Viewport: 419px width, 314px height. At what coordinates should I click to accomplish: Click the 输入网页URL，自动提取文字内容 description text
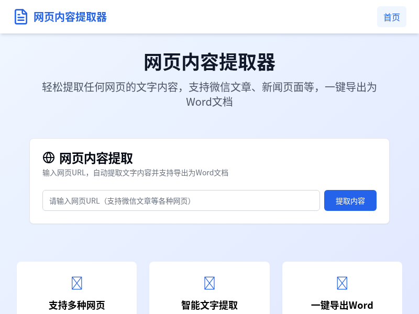click(135, 173)
